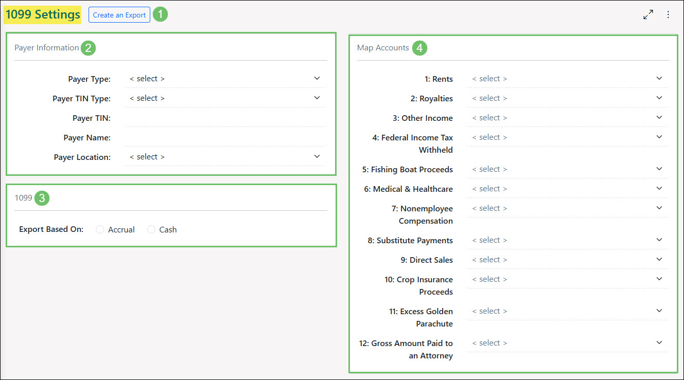This screenshot has width=684, height=380.
Task: Expand 1099 Settings to full screen view
Action: click(648, 14)
